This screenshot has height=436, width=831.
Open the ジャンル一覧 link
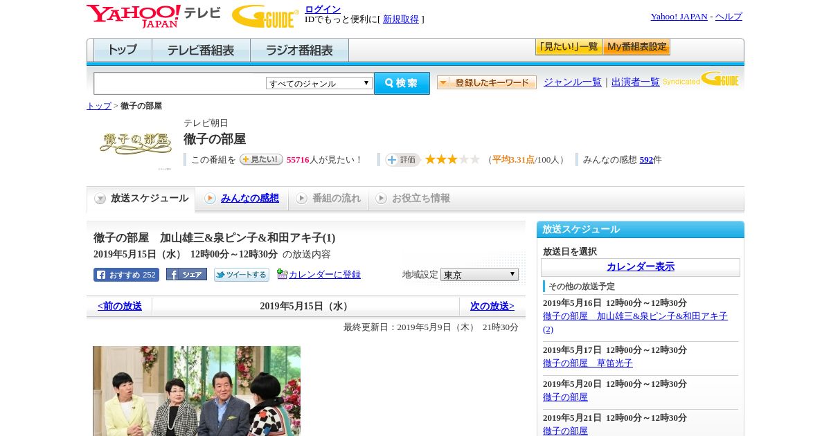573,82
